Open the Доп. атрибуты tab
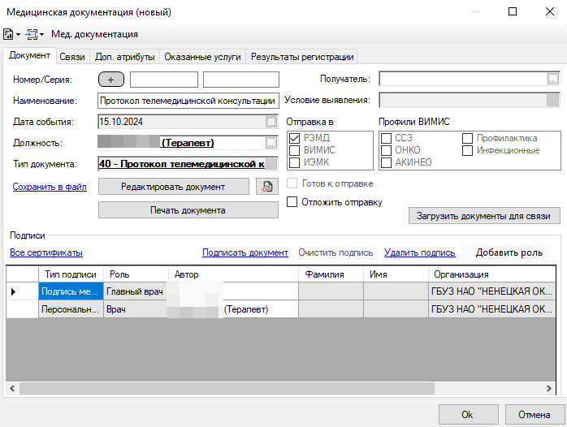 pos(125,57)
